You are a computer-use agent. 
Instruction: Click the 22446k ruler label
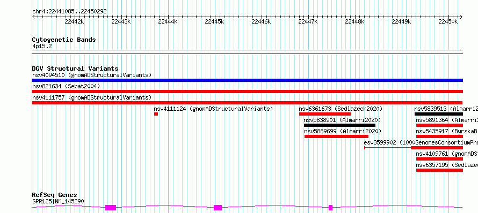[261, 21]
